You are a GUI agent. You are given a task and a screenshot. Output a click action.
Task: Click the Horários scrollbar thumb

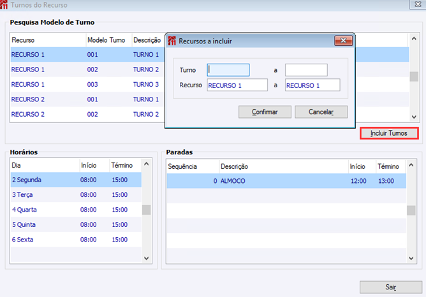point(147,210)
